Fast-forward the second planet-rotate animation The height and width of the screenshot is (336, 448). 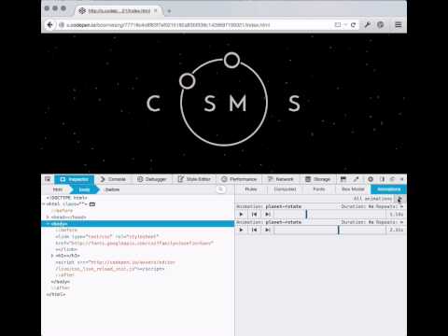tap(267, 230)
